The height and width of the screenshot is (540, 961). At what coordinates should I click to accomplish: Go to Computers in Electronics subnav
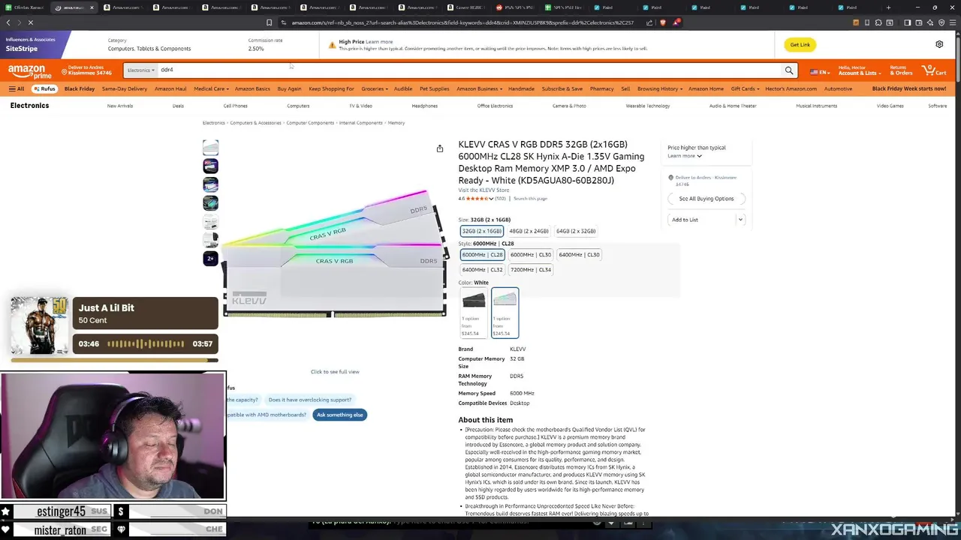click(298, 106)
